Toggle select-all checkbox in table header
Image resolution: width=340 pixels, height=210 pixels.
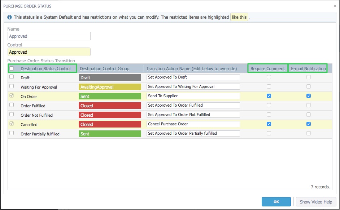[12, 68]
